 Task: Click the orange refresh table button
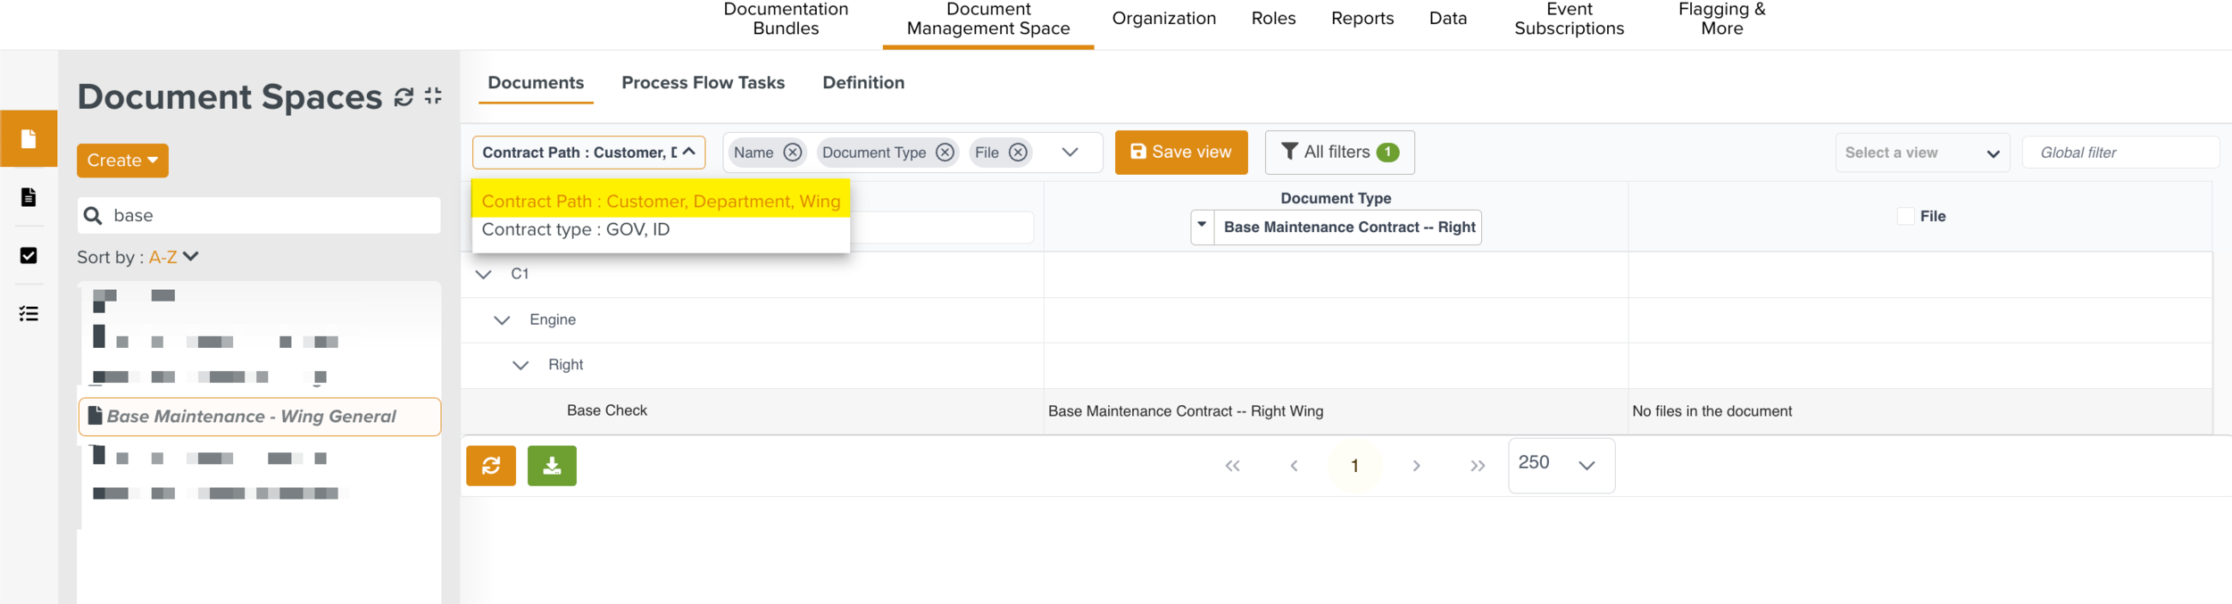[x=491, y=466]
